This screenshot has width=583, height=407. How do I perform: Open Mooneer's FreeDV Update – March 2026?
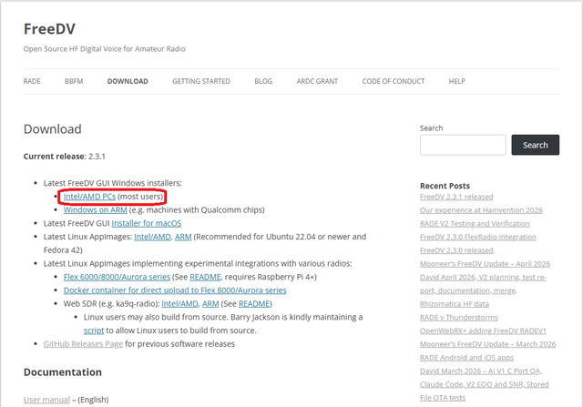[488, 344]
